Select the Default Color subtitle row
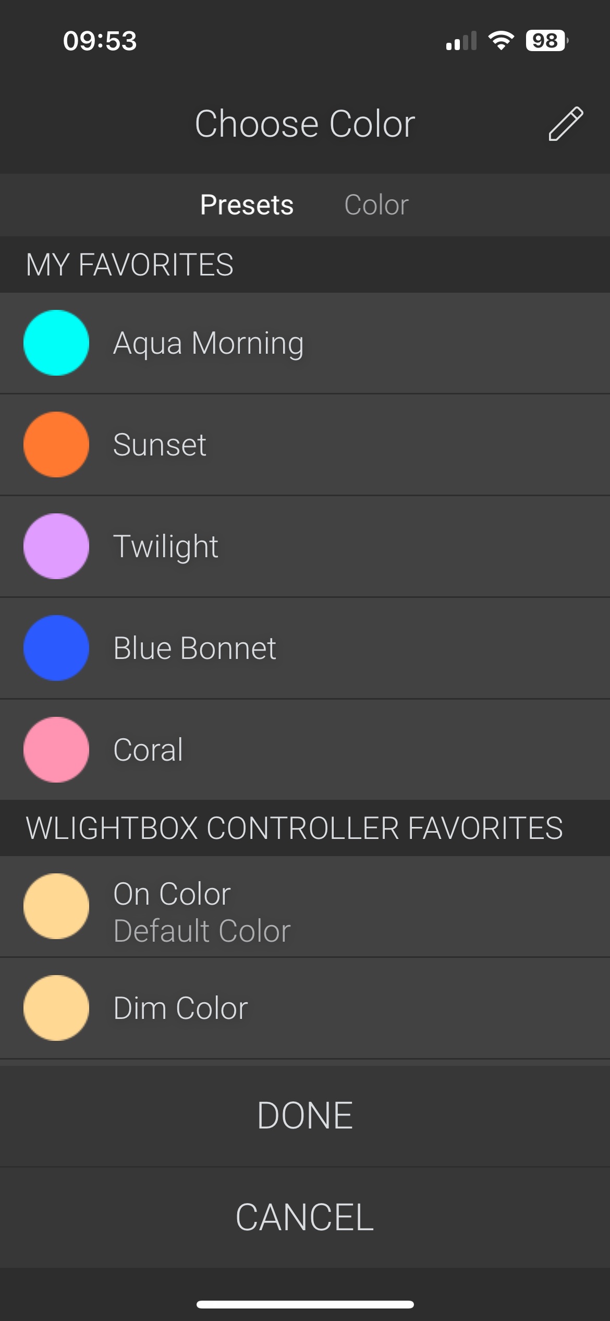Screen dimensions: 610x1321 tap(202, 931)
